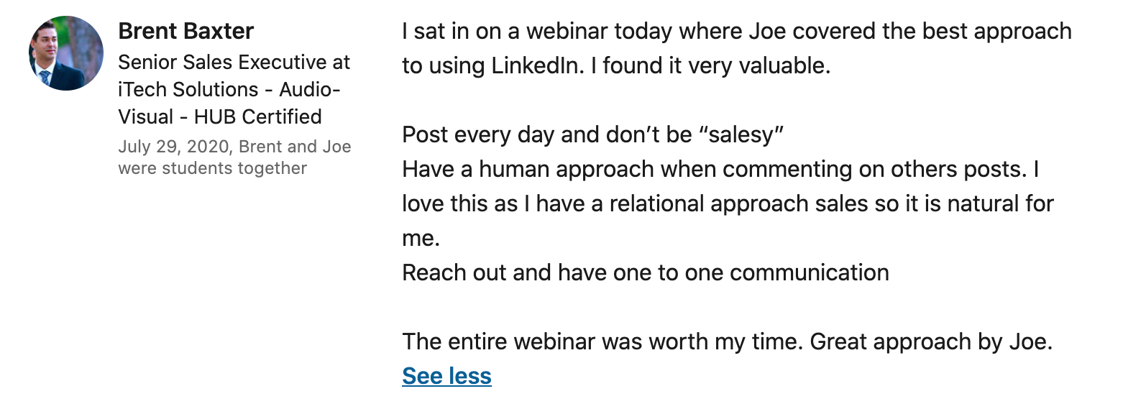This screenshot has width=1123, height=404.
Task: Click the iTech Solutions - Audio- line
Action: pos(229,90)
